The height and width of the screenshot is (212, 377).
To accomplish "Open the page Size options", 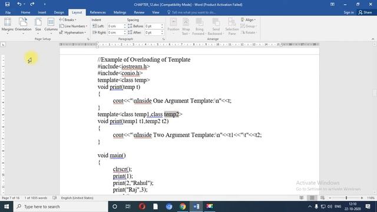I will click(38, 26).
